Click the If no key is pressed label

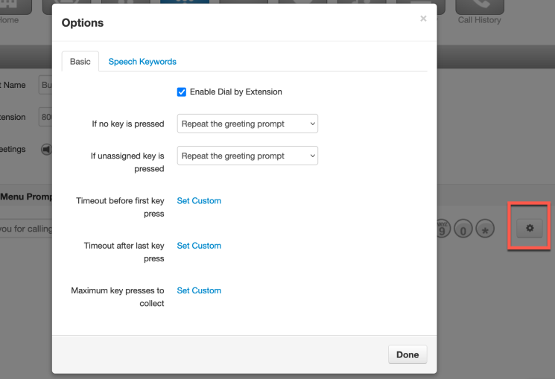pos(128,124)
